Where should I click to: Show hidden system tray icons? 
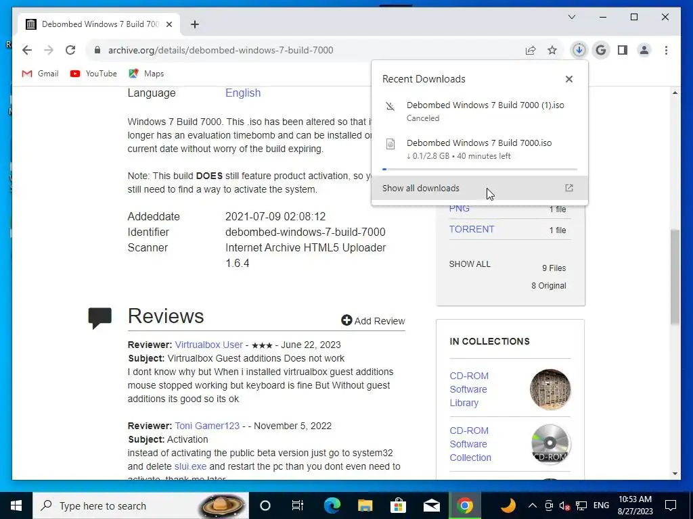[533, 505]
